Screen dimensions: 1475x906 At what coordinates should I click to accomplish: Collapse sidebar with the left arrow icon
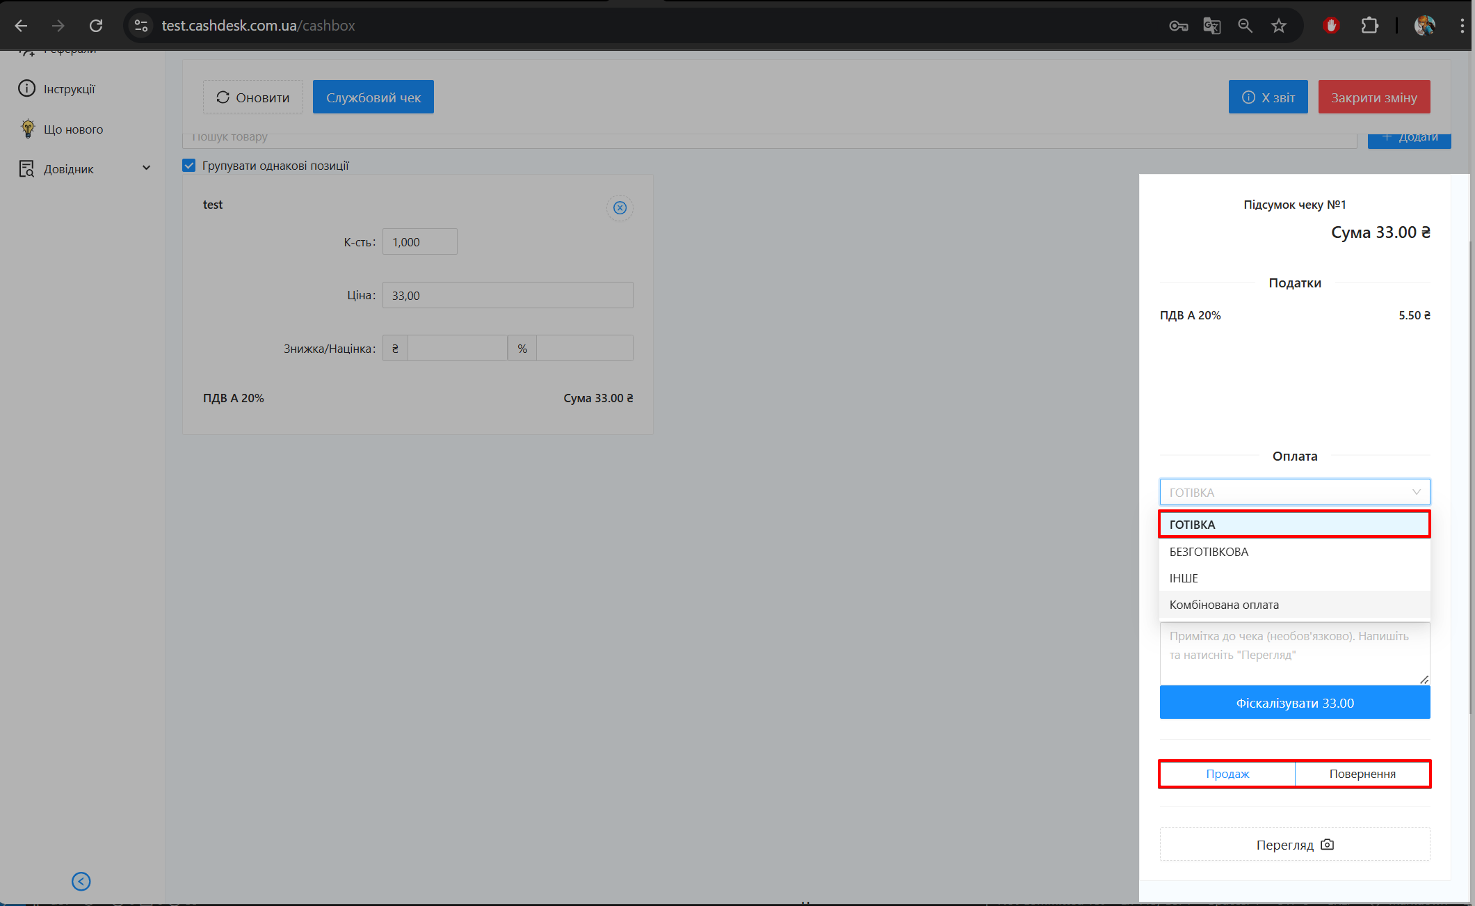point(81,882)
